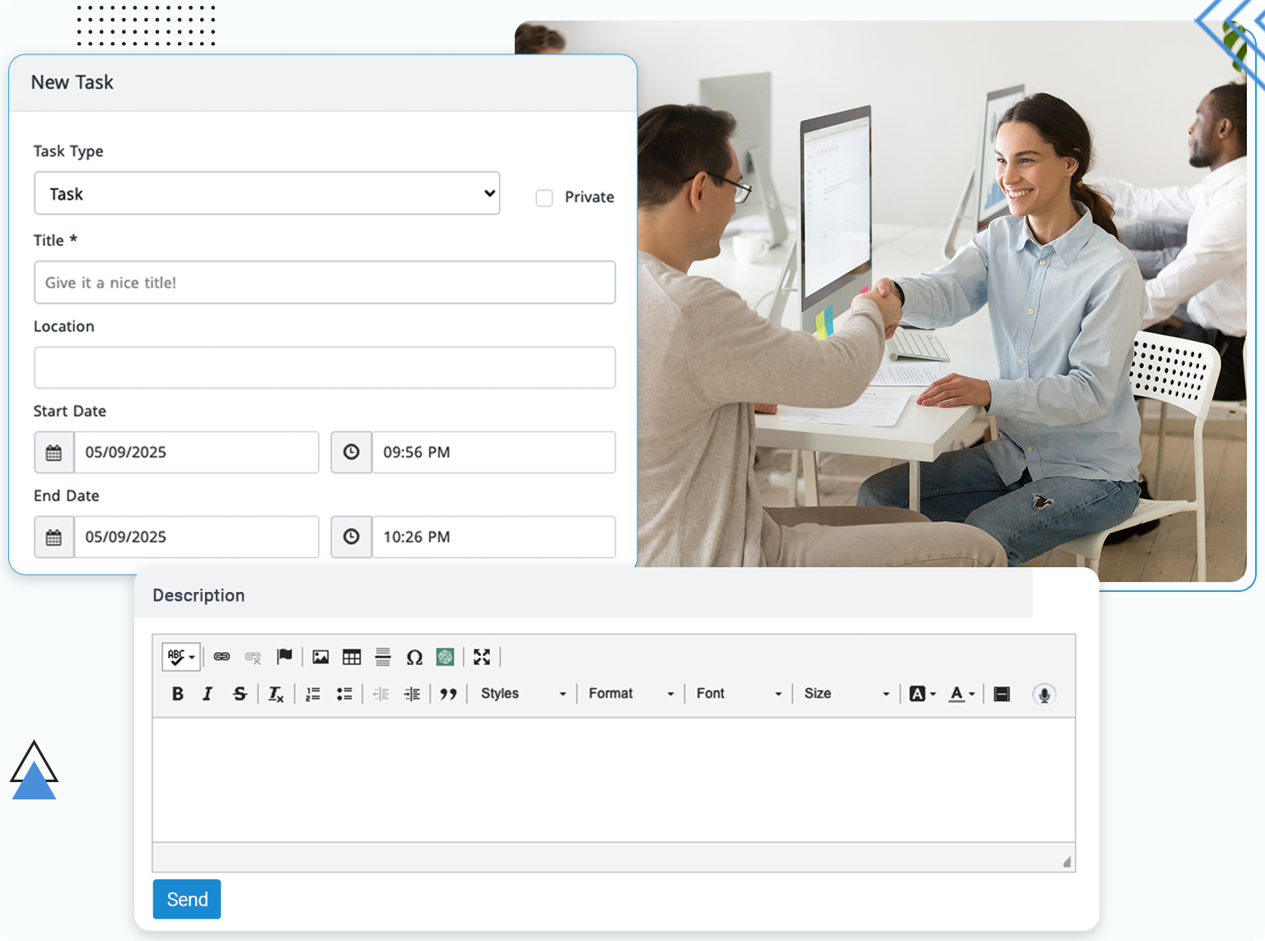Insert an anchor with the flag icon

click(x=284, y=656)
